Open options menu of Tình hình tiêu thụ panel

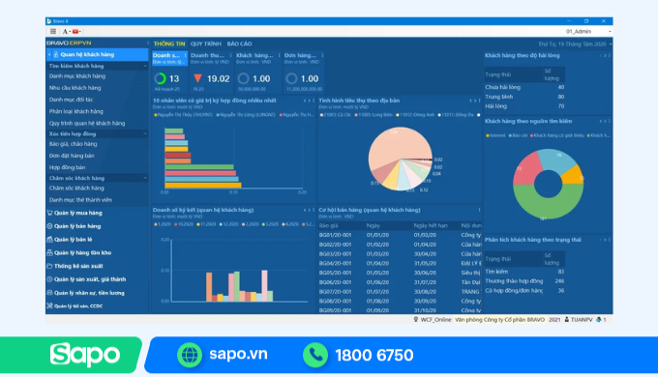coord(479,101)
